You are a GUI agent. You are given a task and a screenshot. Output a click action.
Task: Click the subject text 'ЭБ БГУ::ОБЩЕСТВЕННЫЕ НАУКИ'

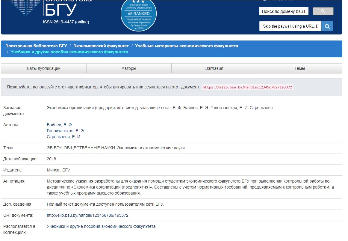coord(116,148)
